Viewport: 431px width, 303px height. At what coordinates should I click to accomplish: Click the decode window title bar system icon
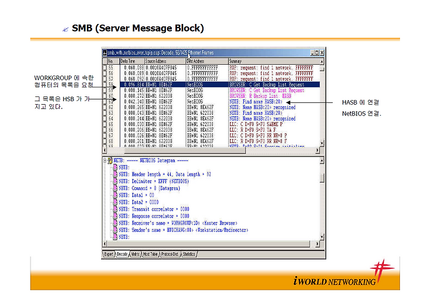click(105, 53)
